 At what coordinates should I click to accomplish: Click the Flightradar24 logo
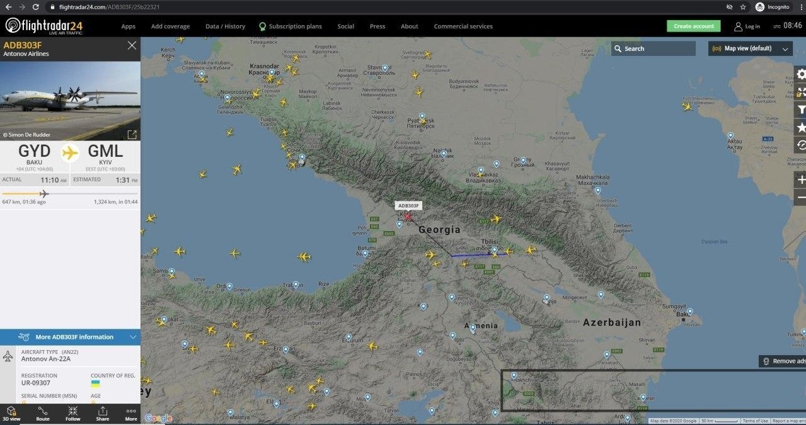coord(43,26)
